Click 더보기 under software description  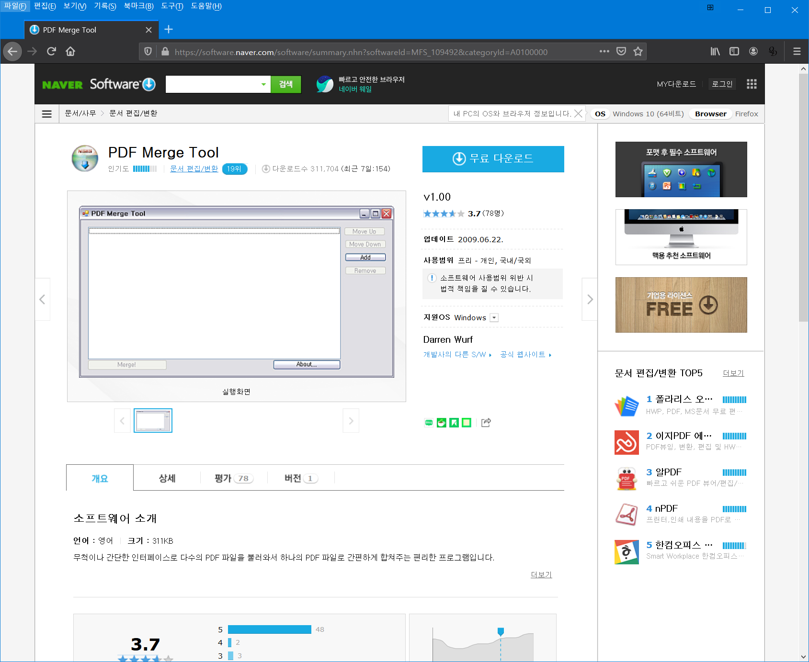pyautogui.click(x=541, y=574)
